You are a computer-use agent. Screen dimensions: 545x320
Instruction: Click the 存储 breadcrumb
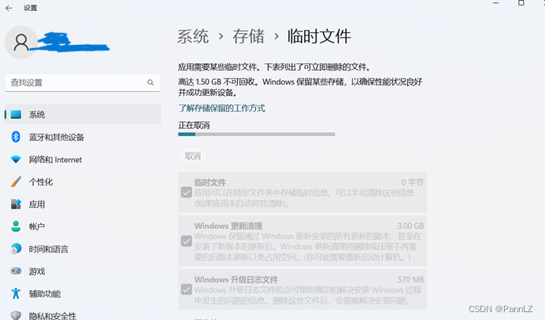249,36
